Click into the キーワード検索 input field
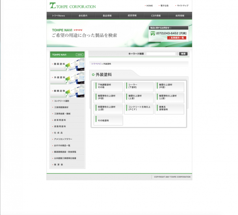 [x=161, y=53]
